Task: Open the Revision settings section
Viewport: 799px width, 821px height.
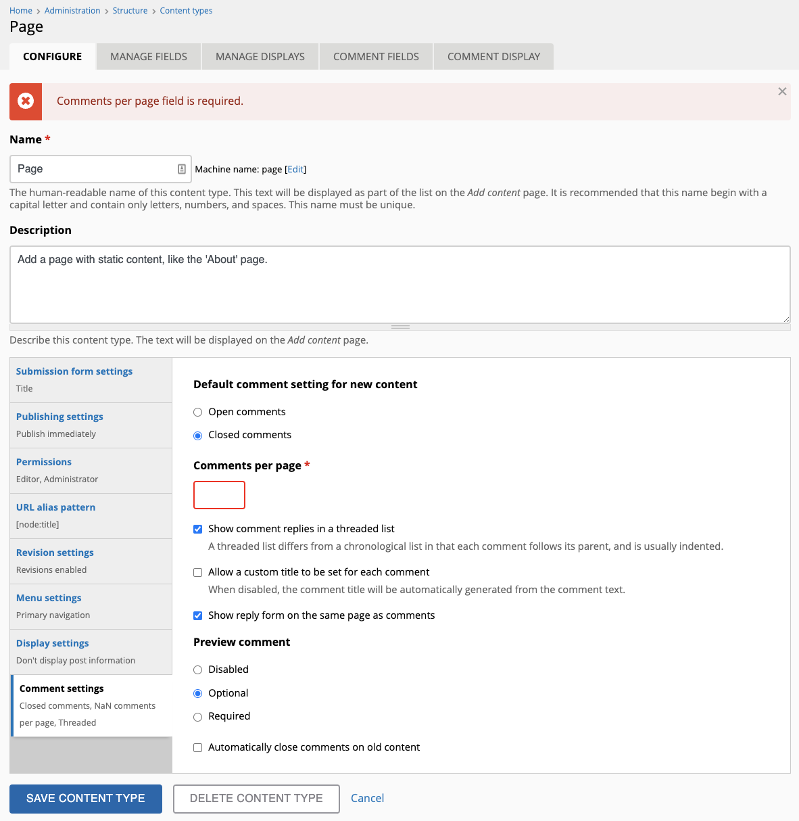Action: (x=54, y=552)
